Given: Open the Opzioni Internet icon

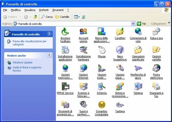Looking at the screenshot, I should click(x=83, y=68).
